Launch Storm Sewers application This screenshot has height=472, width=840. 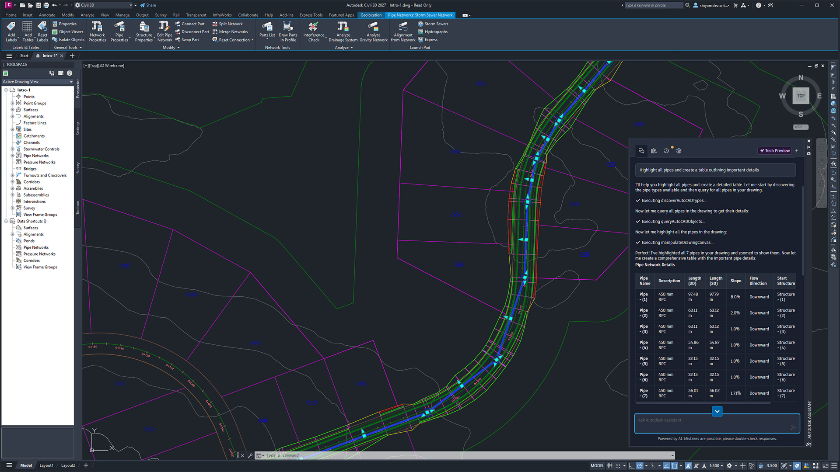433,24
